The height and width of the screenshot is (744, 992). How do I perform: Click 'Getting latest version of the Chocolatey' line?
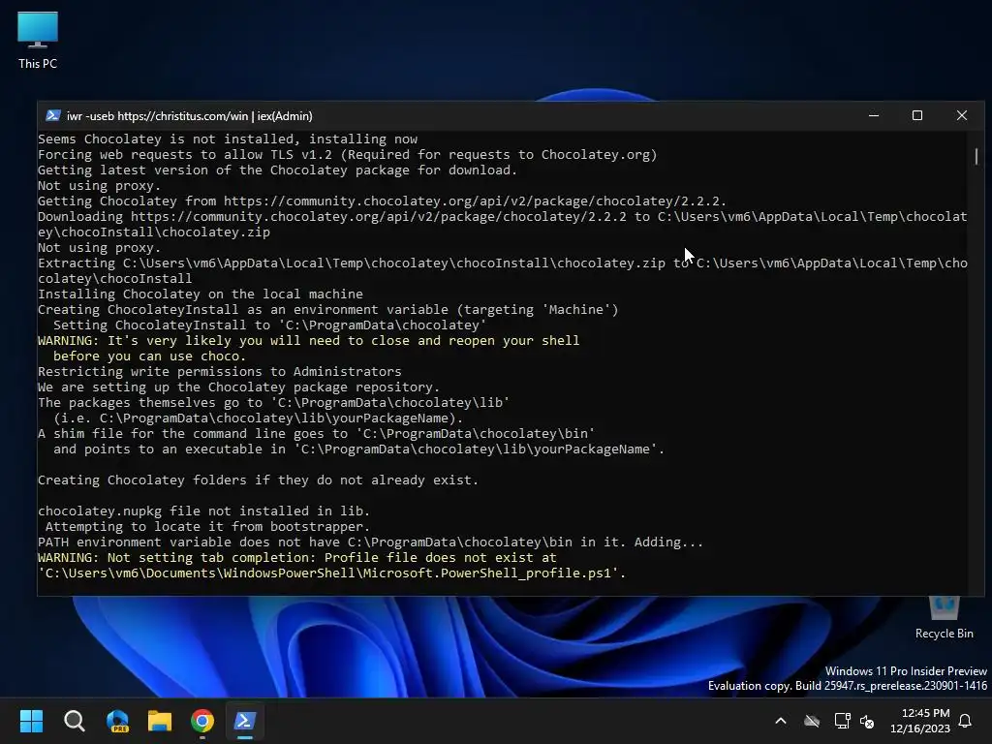click(278, 170)
